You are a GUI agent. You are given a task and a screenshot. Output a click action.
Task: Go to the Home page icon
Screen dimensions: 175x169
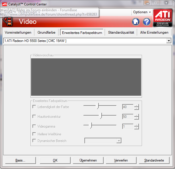point(136,22)
